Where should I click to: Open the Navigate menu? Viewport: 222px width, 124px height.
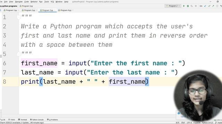point(19,2)
